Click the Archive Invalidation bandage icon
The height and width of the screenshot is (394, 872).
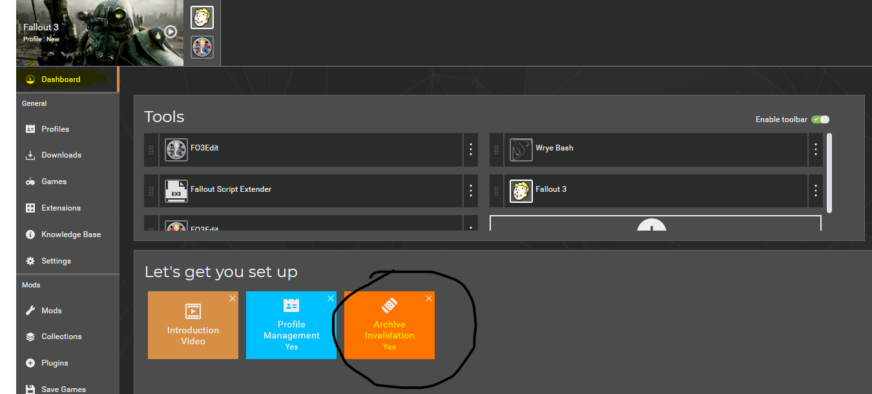(389, 306)
